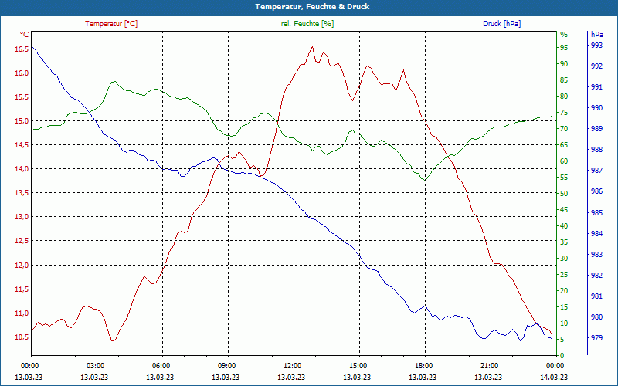Click the '980' value on pressure axis
Screen dimensions: 618x386
click(596, 317)
